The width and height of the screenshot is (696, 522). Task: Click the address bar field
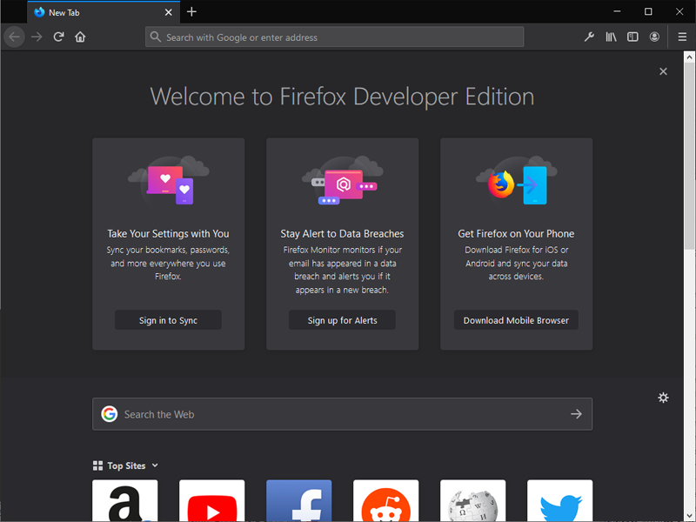point(335,37)
